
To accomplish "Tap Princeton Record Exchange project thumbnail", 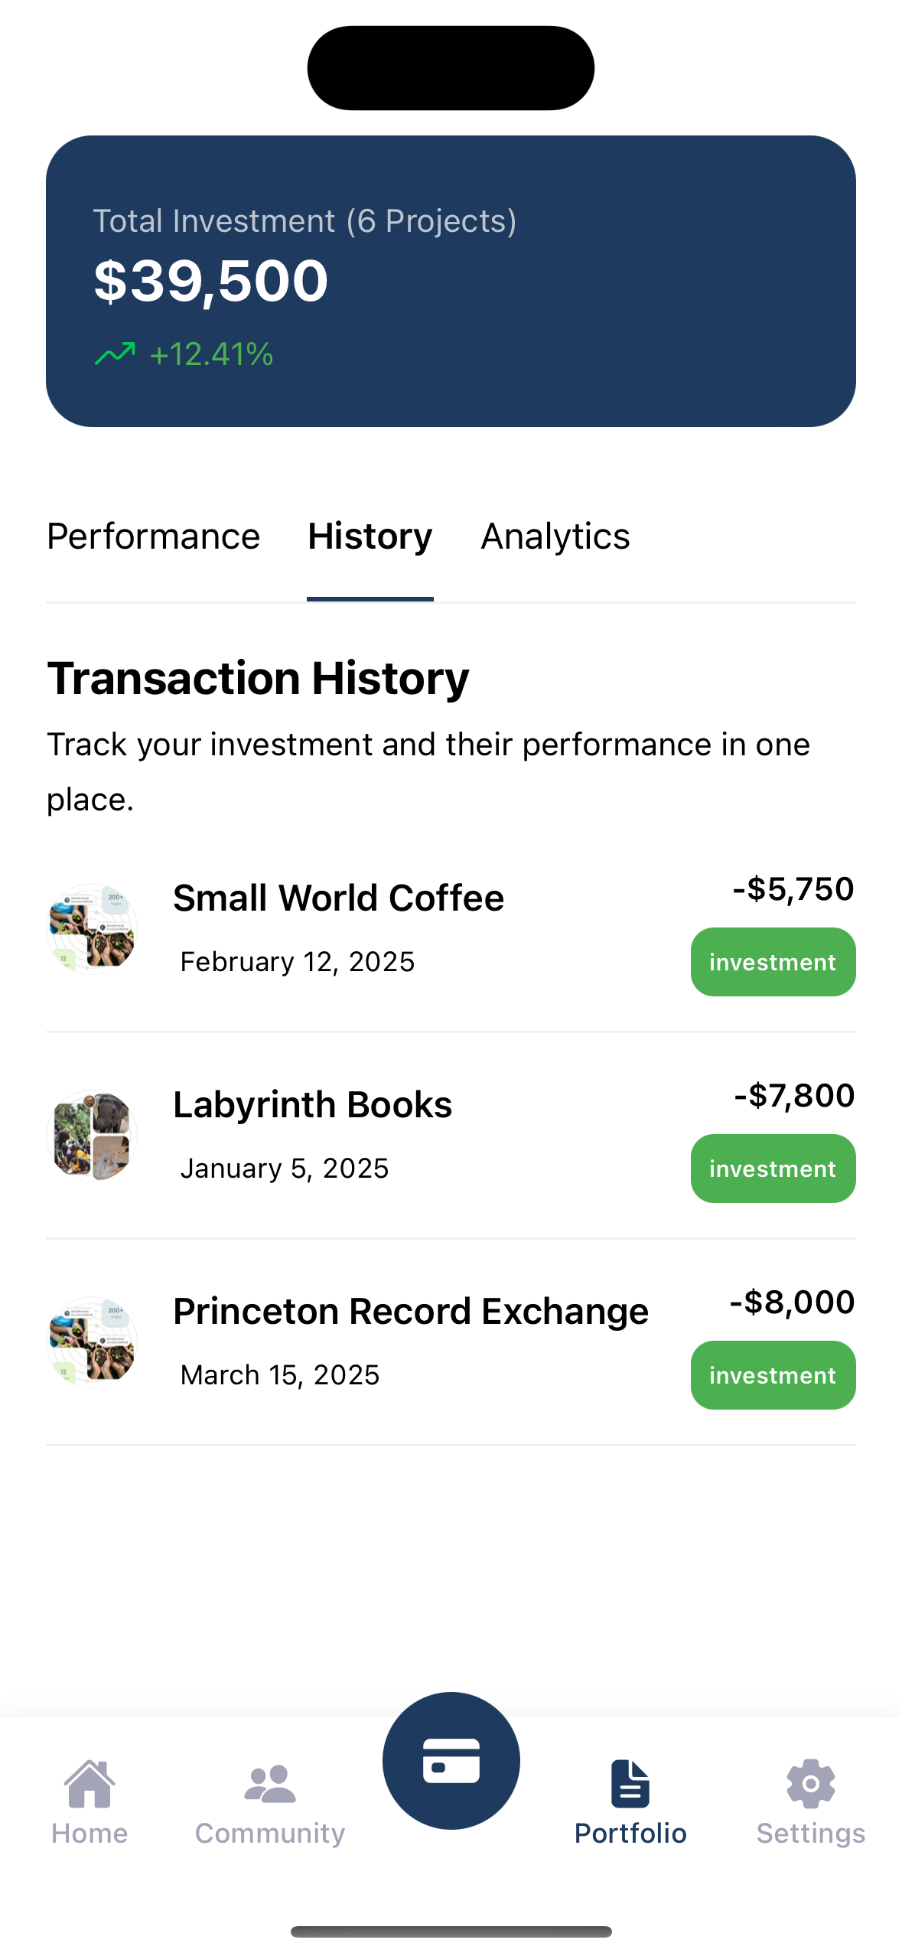I will point(92,1341).
